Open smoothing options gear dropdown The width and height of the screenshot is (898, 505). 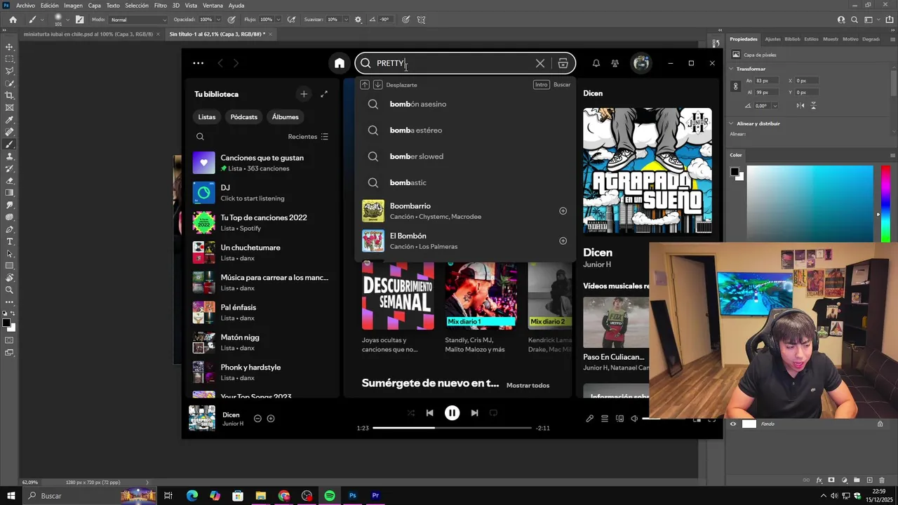pos(358,20)
